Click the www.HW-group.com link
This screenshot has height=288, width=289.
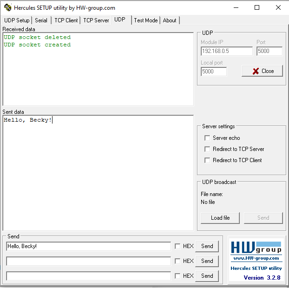click(256, 258)
